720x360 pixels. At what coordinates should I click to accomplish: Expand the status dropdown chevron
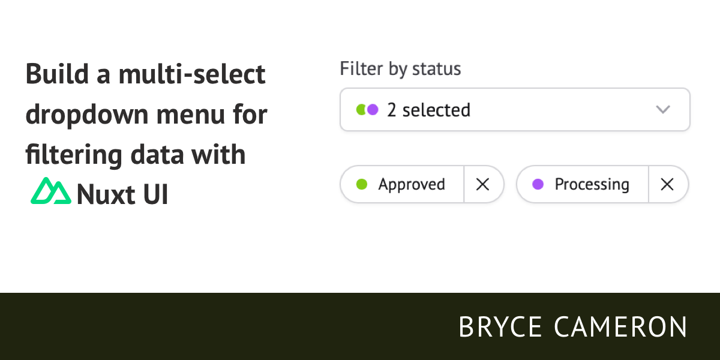[662, 110]
